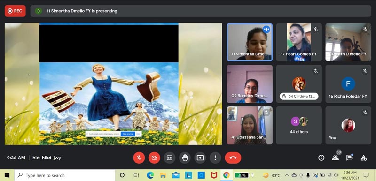The height and width of the screenshot is (181, 376).
Task: Open the activities shapes icon
Action: tap(363, 158)
